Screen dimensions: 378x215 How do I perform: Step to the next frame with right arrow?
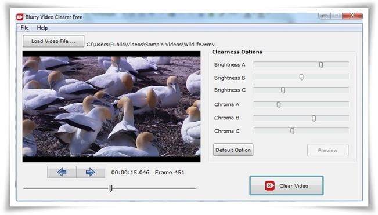tap(91, 172)
